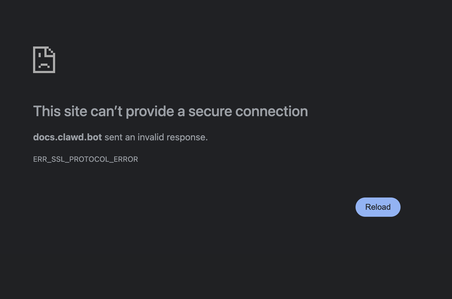452x299 pixels.
Task: Click the frowning mouth on the error icon
Action: coord(44,66)
